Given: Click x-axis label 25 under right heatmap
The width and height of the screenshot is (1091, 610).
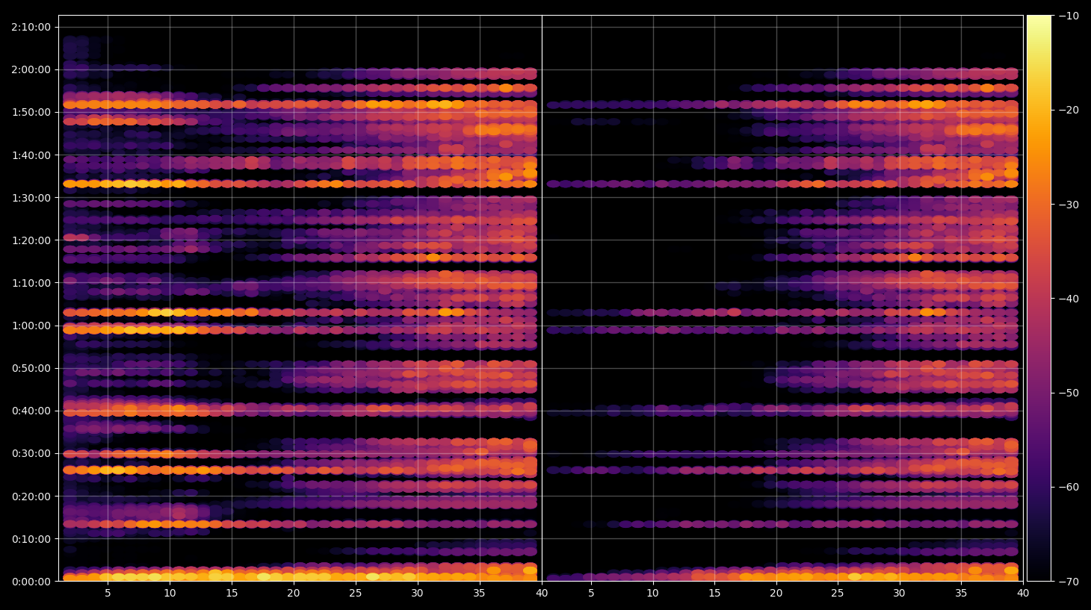Looking at the screenshot, I should [838, 594].
